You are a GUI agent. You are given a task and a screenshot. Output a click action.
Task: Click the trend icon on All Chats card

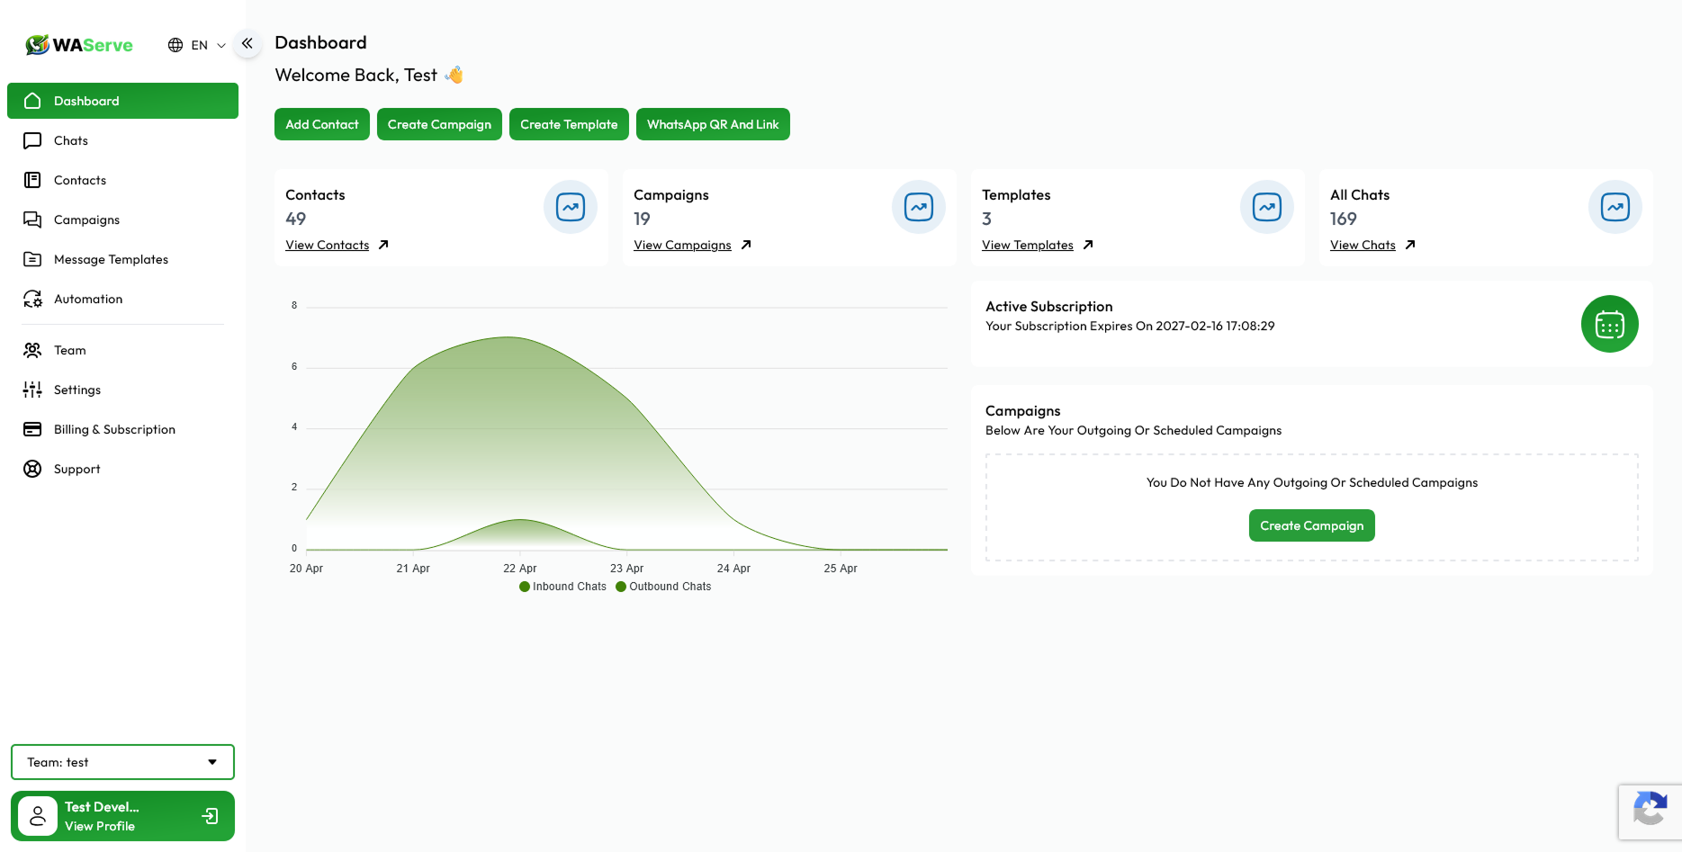[x=1615, y=207]
